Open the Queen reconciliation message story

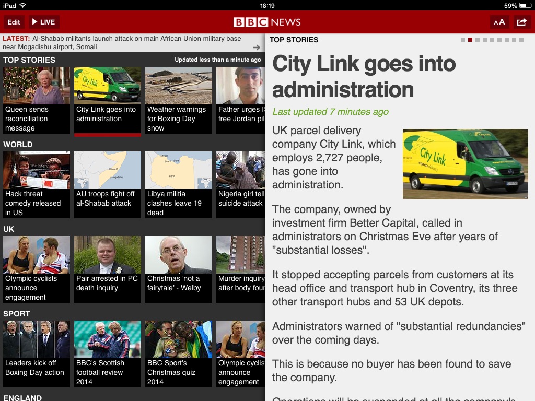click(37, 100)
